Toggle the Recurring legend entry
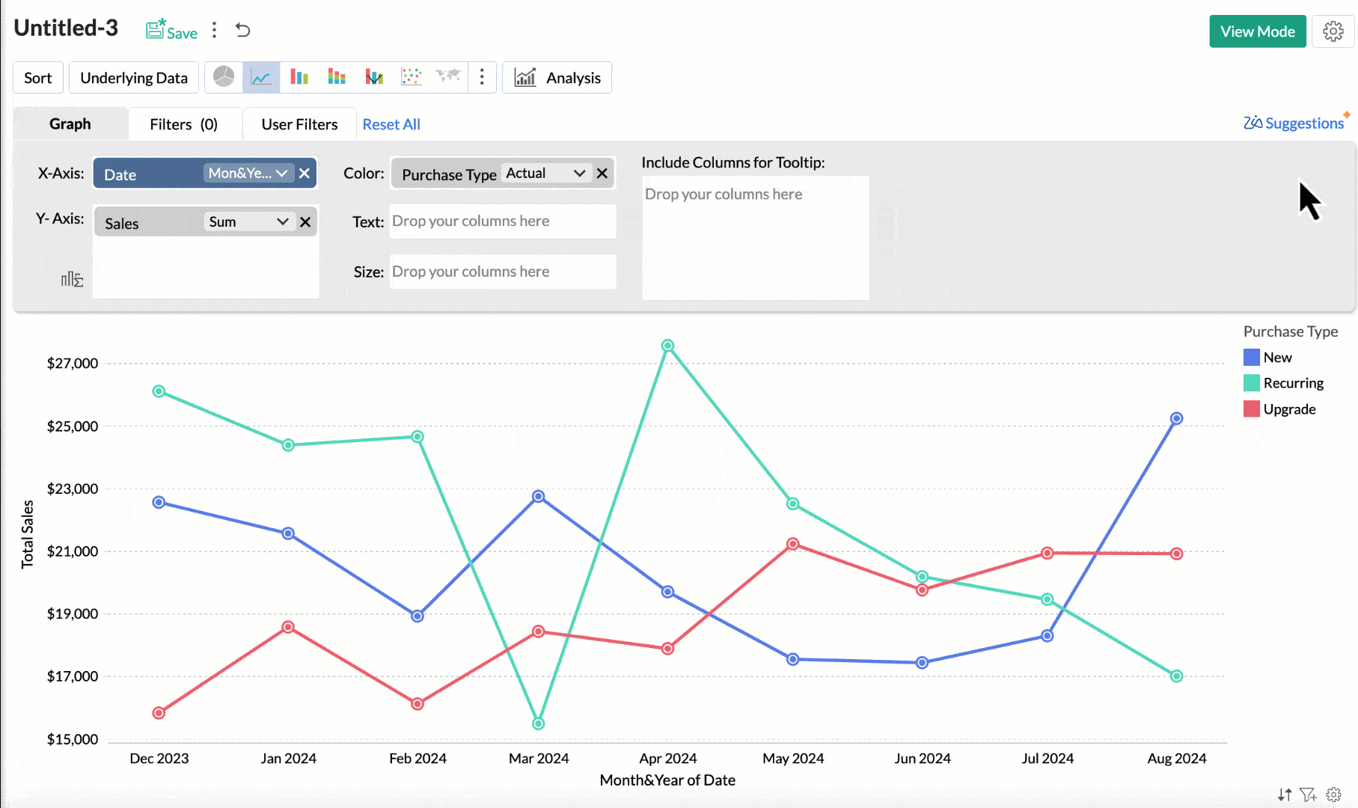The width and height of the screenshot is (1358, 808). click(1292, 383)
